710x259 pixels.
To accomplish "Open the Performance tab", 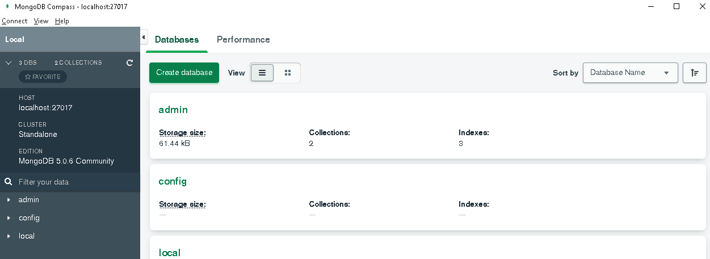I will pyautogui.click(x=243, y=40).
